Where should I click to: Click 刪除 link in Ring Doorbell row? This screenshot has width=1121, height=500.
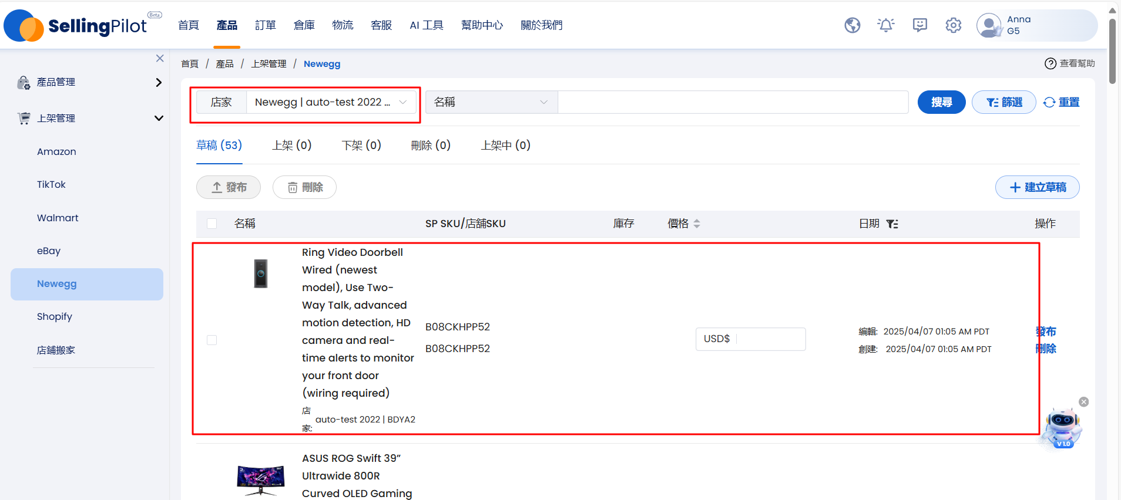point(1046,349)
